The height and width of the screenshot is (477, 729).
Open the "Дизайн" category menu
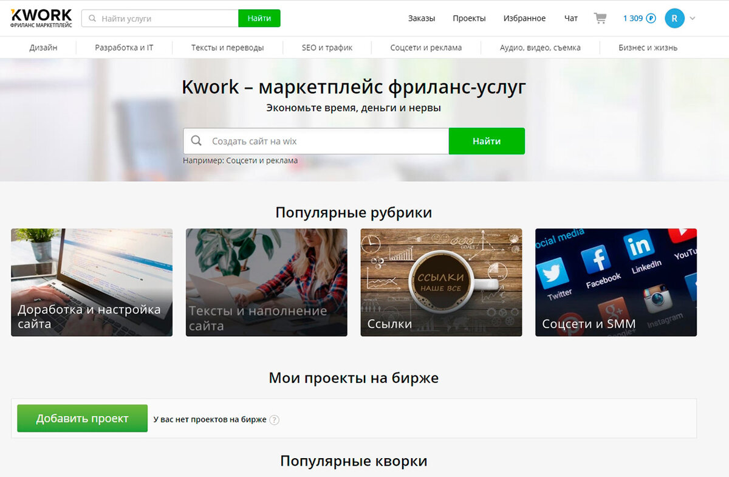pyautogui.click(x=43, y=47)
